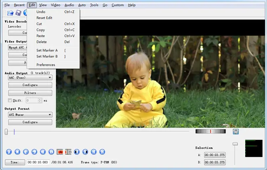Click the circular icon beside jog wheel
Screen dimensions: 267x170
coord(236,131)
